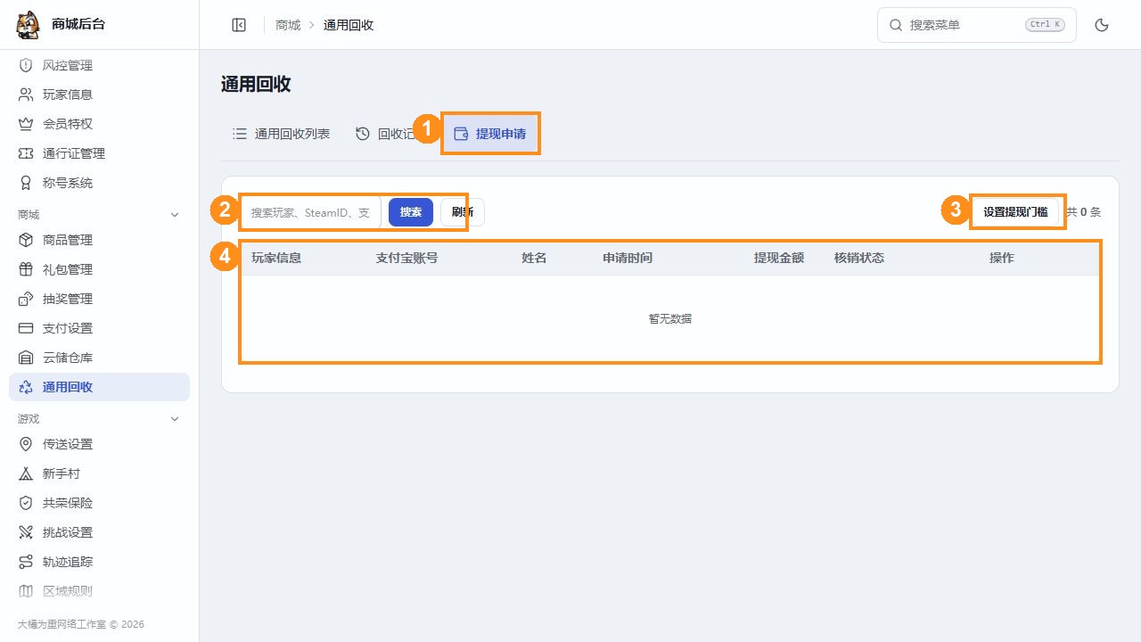Click the 姓名 column header
The width and height of the screenshot is (1141, 642).
[534, 258]
